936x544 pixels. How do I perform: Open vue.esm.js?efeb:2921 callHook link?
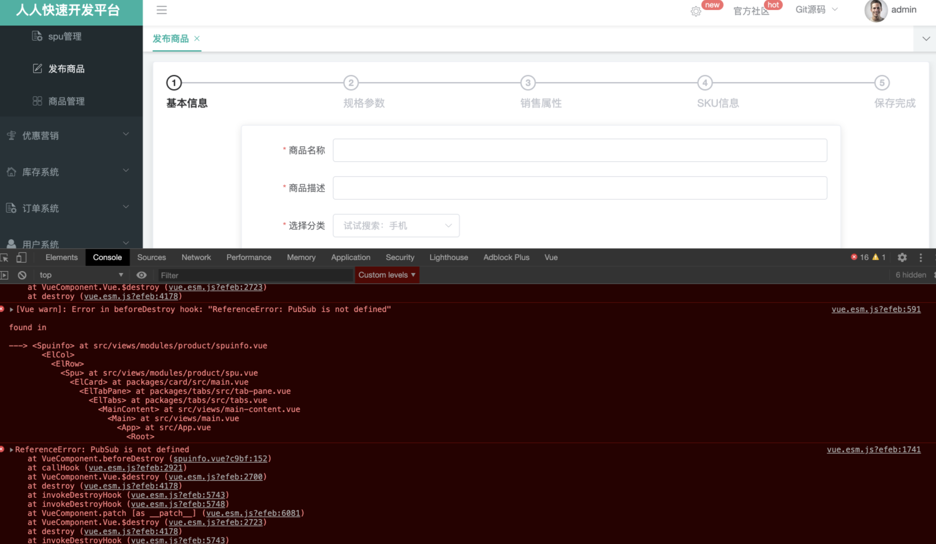136,468
